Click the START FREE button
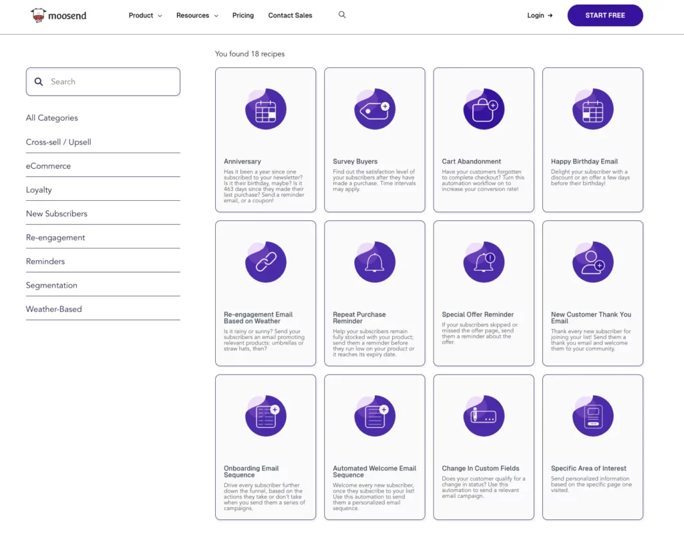 click(x=605, y=15)
